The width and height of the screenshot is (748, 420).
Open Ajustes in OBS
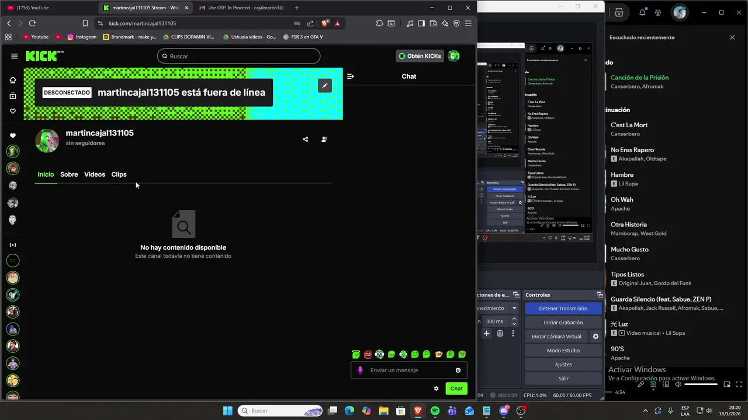coord(563,365)
